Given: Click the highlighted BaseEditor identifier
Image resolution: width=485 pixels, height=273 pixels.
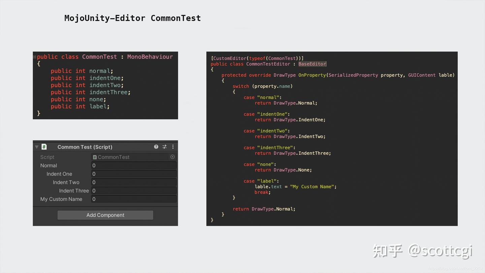Looking at the screenshot, I should point(312,64).
